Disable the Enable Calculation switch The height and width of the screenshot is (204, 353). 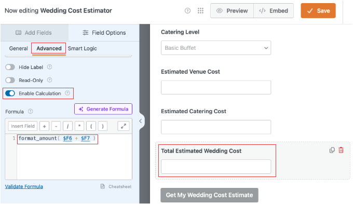point(10,93)
